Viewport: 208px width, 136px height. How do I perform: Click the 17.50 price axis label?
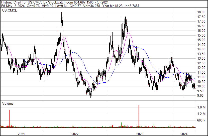coord(201,17)
